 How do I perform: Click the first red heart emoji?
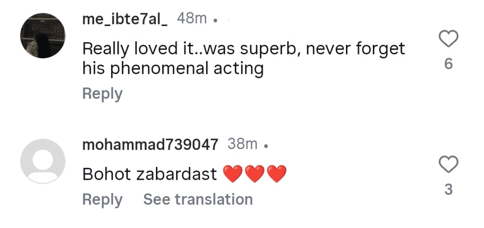pyautogui.click(x=232, y=175)
